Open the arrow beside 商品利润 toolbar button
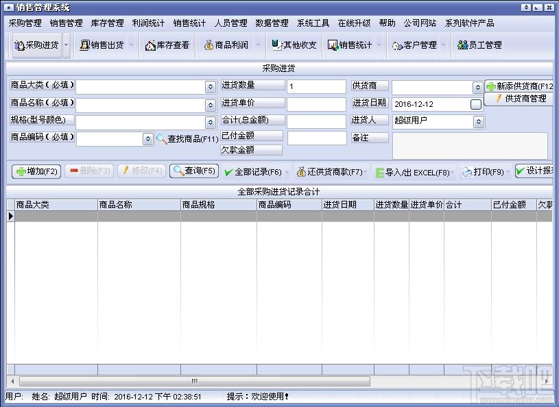Viewport: 559px width, 407px height. 259,45
